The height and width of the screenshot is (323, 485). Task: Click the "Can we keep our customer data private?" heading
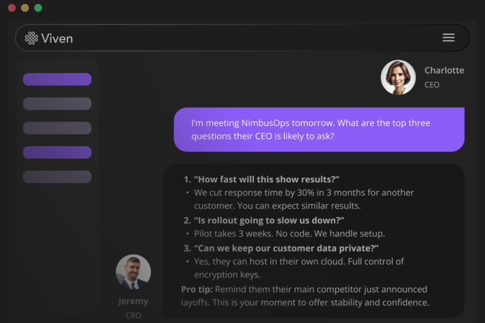[x=286, y=248]
